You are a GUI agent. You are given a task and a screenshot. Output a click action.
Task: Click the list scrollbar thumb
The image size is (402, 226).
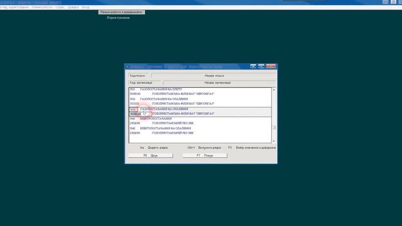[x=274, y=127]
